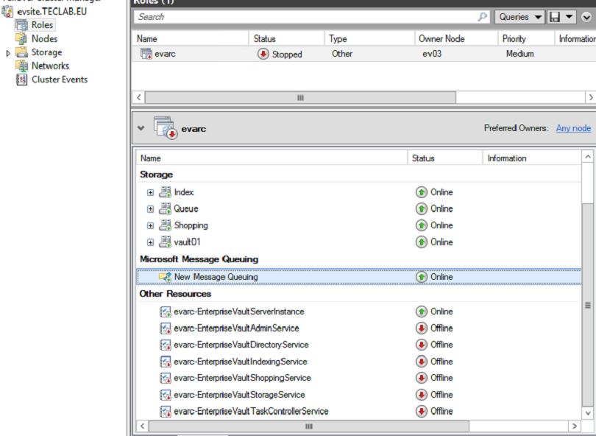Collapse the evarc details pane chevron
This screenshot has width=596, height=436.
[x=141, y=127]
